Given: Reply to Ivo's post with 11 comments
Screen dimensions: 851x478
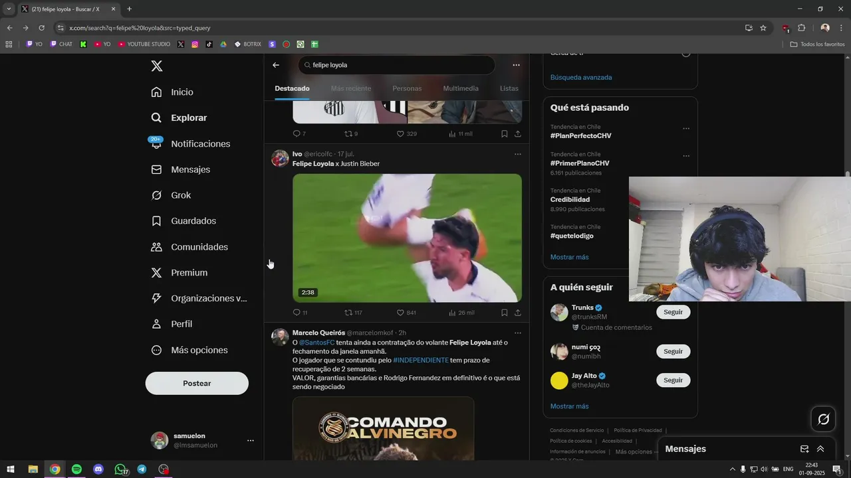Looking at the screenshot, I should (300, 313).
